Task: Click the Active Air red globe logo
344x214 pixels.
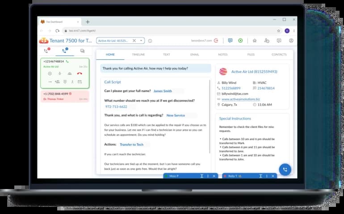Action: pos(223,71)
